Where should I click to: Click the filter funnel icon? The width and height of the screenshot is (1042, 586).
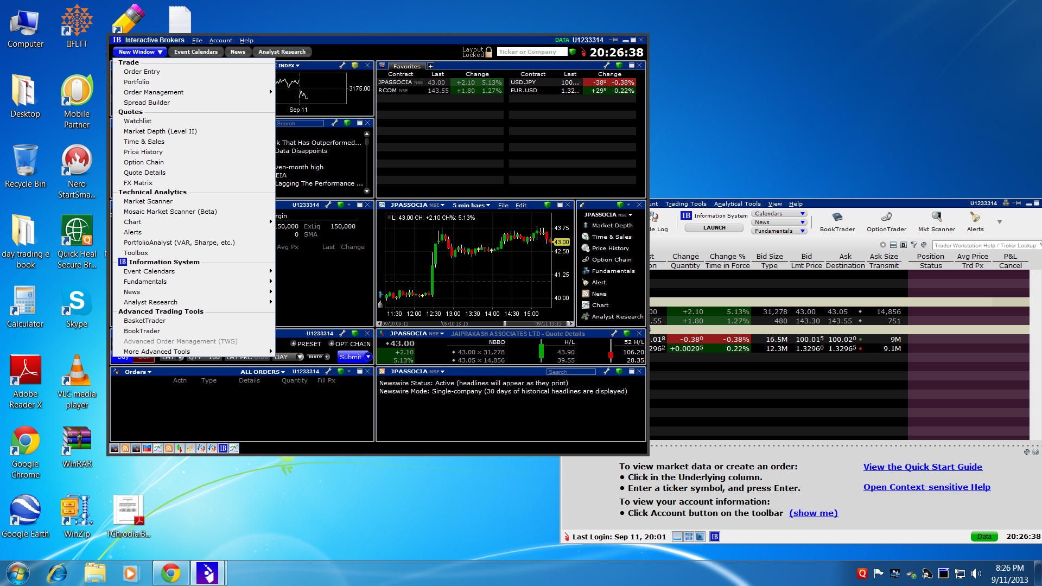coord(914,245)
